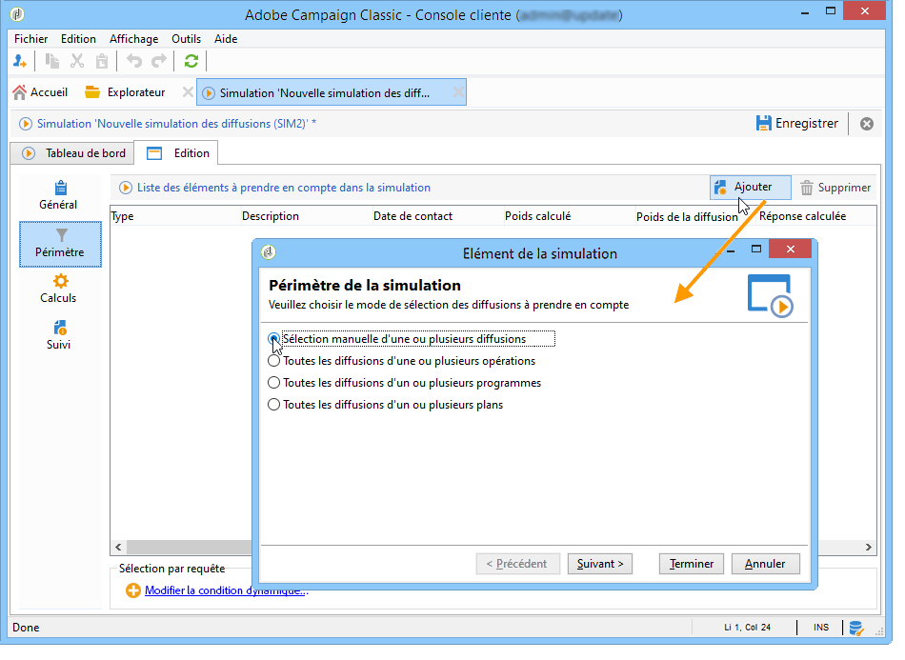Click the simulation play icon in breadcrumb

click(x=26, y=124)
